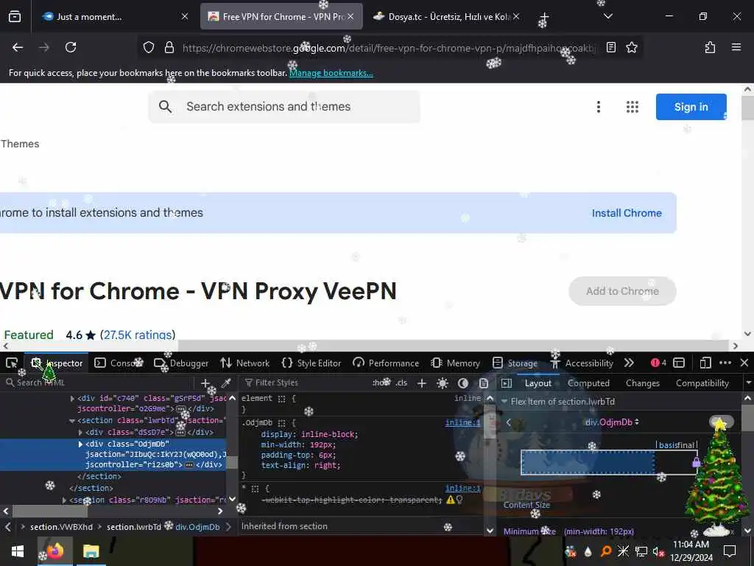754x566 pixels.
Task: Click the Manage bookmarks link
Action: coord(331,73)
